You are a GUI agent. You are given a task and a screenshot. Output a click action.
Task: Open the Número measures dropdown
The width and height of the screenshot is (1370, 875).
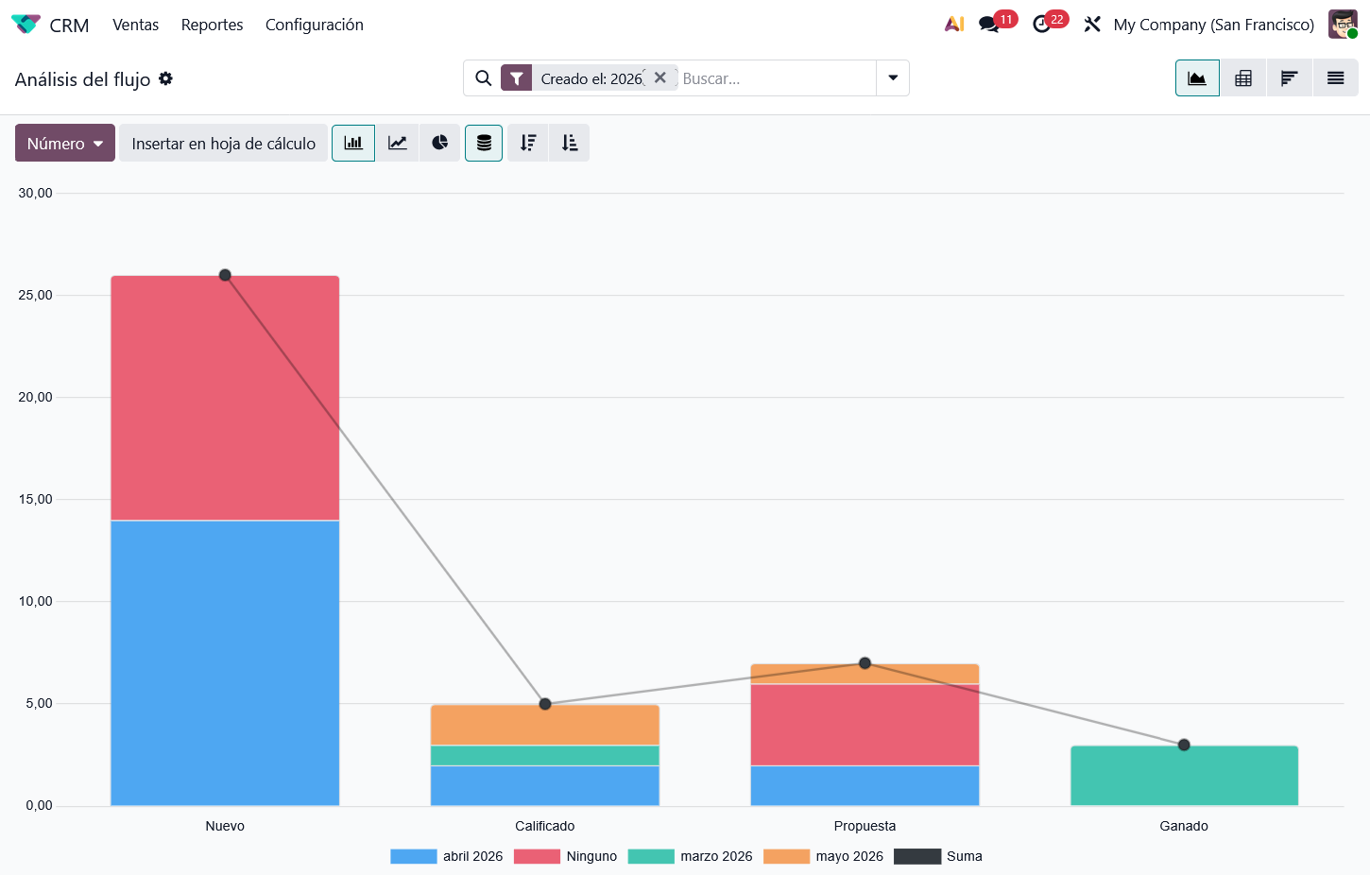65,143
